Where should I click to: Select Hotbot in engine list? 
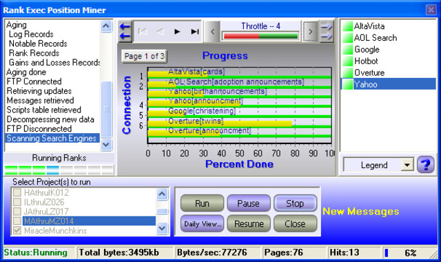tap(366, 61)
